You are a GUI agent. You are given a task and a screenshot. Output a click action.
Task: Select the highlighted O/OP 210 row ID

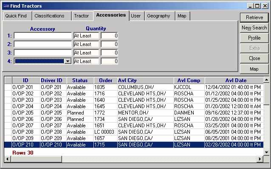(25, 145)
